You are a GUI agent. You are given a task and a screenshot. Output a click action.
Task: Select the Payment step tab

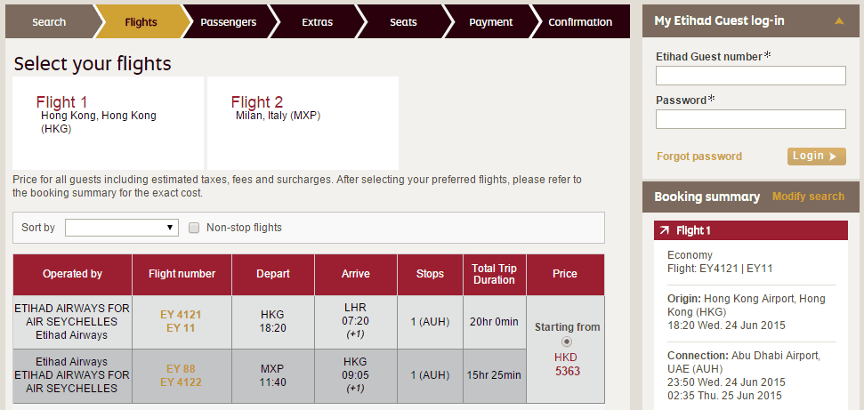pyautogui.click(x=490, y=22)
